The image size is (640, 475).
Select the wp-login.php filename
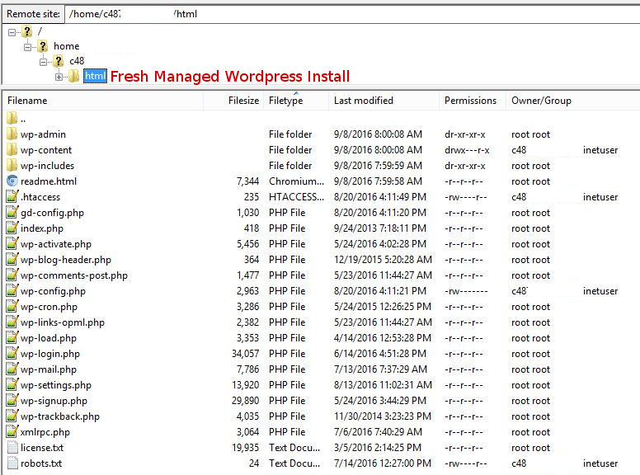[50, 354]
